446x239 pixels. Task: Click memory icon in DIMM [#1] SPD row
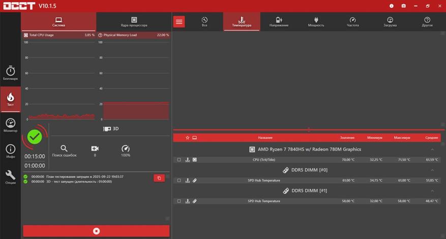tap(195, 201)
